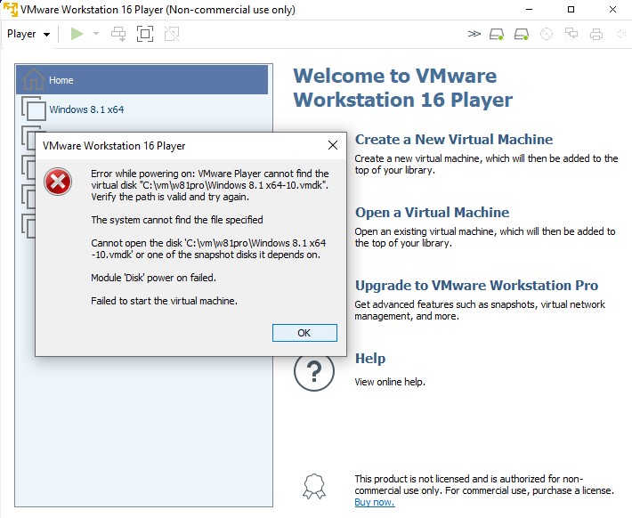
Task: Click the Help question mark icon
Action: [x=313, y=370]
